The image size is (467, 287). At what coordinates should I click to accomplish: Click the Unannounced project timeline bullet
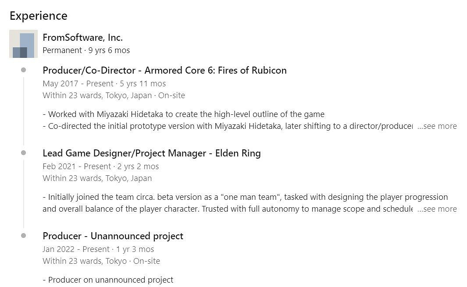click(23, 236)
